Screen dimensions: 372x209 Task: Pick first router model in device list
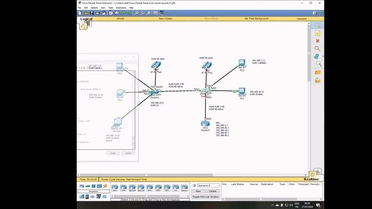tap(115, 188)
